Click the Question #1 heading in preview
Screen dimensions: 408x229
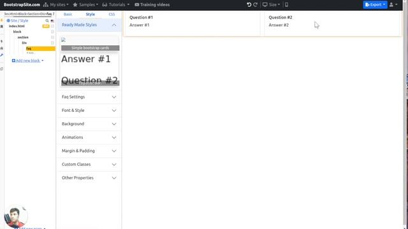click(x=142, y=17)
